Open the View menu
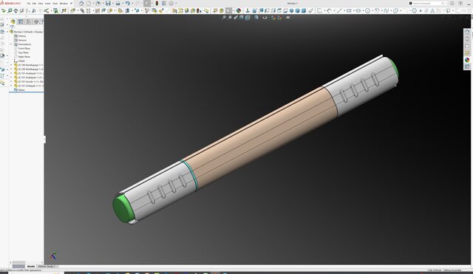 coord(41,3)
